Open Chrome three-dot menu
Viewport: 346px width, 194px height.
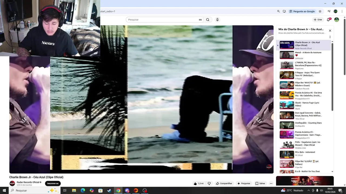[x=342, y=11]
